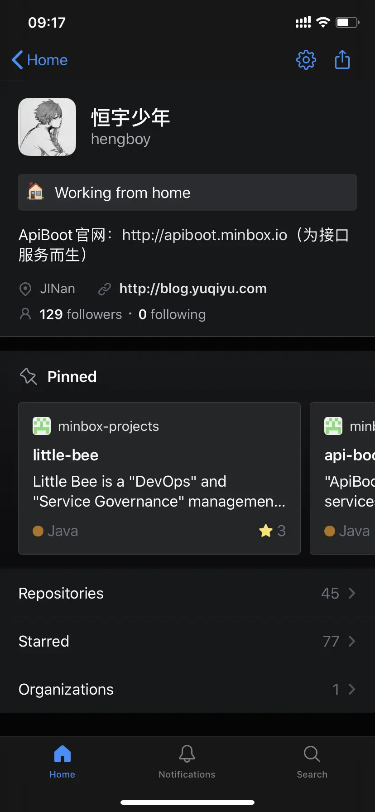Tap the location pin icon
Image resolution: width=375 pixels, height=812 pixels.
[25, 289]
